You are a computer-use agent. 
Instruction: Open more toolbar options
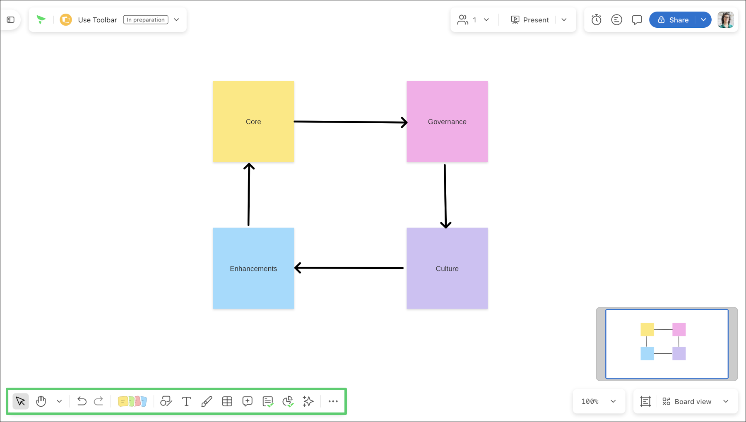[333, 401]
